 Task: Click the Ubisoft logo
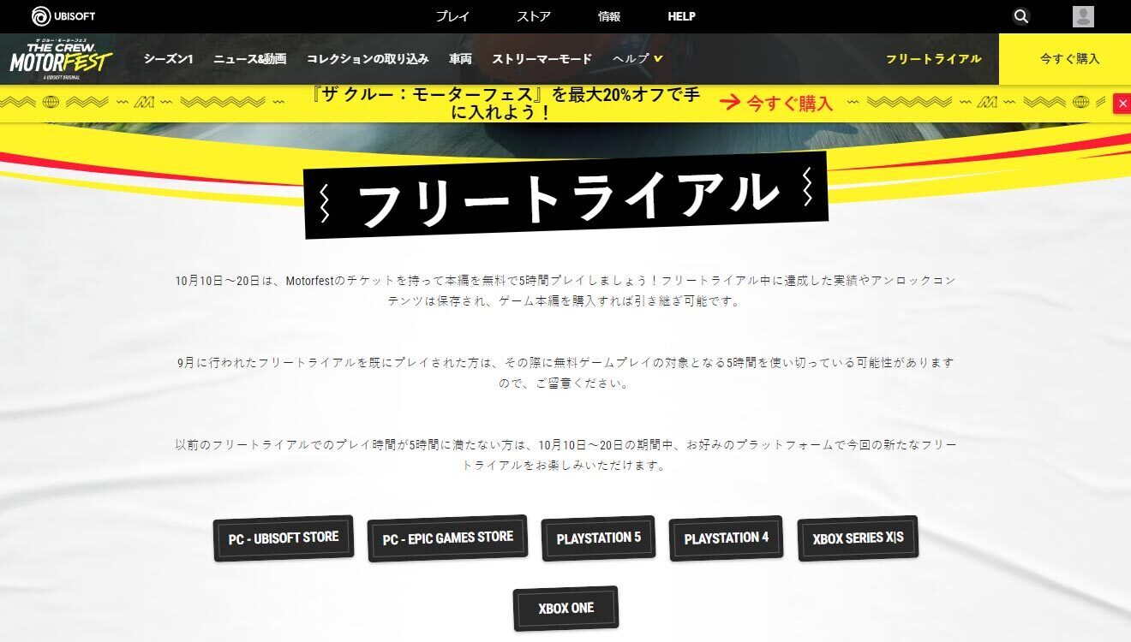(63, 16)
